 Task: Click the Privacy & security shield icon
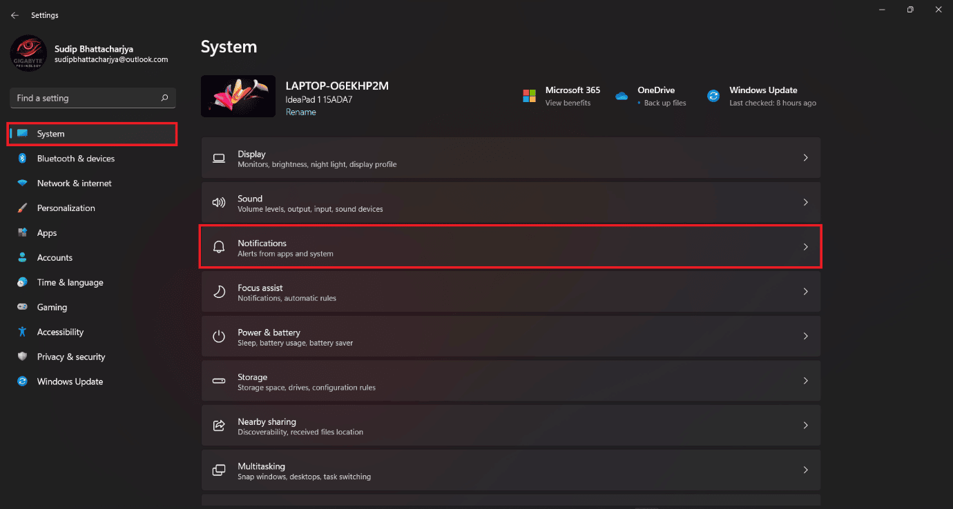[22, 357]
